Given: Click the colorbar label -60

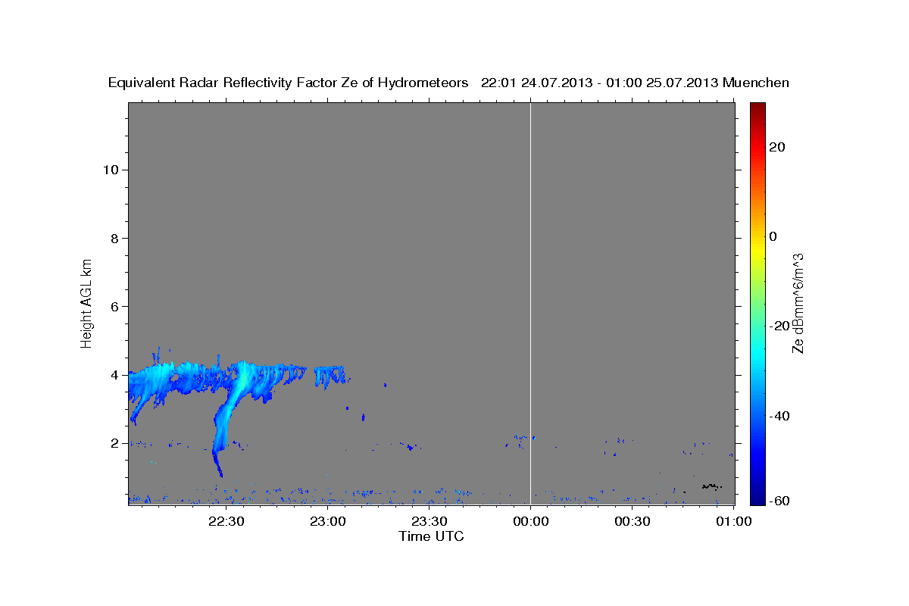Looking at the screenshot, I should pos(779,501).
